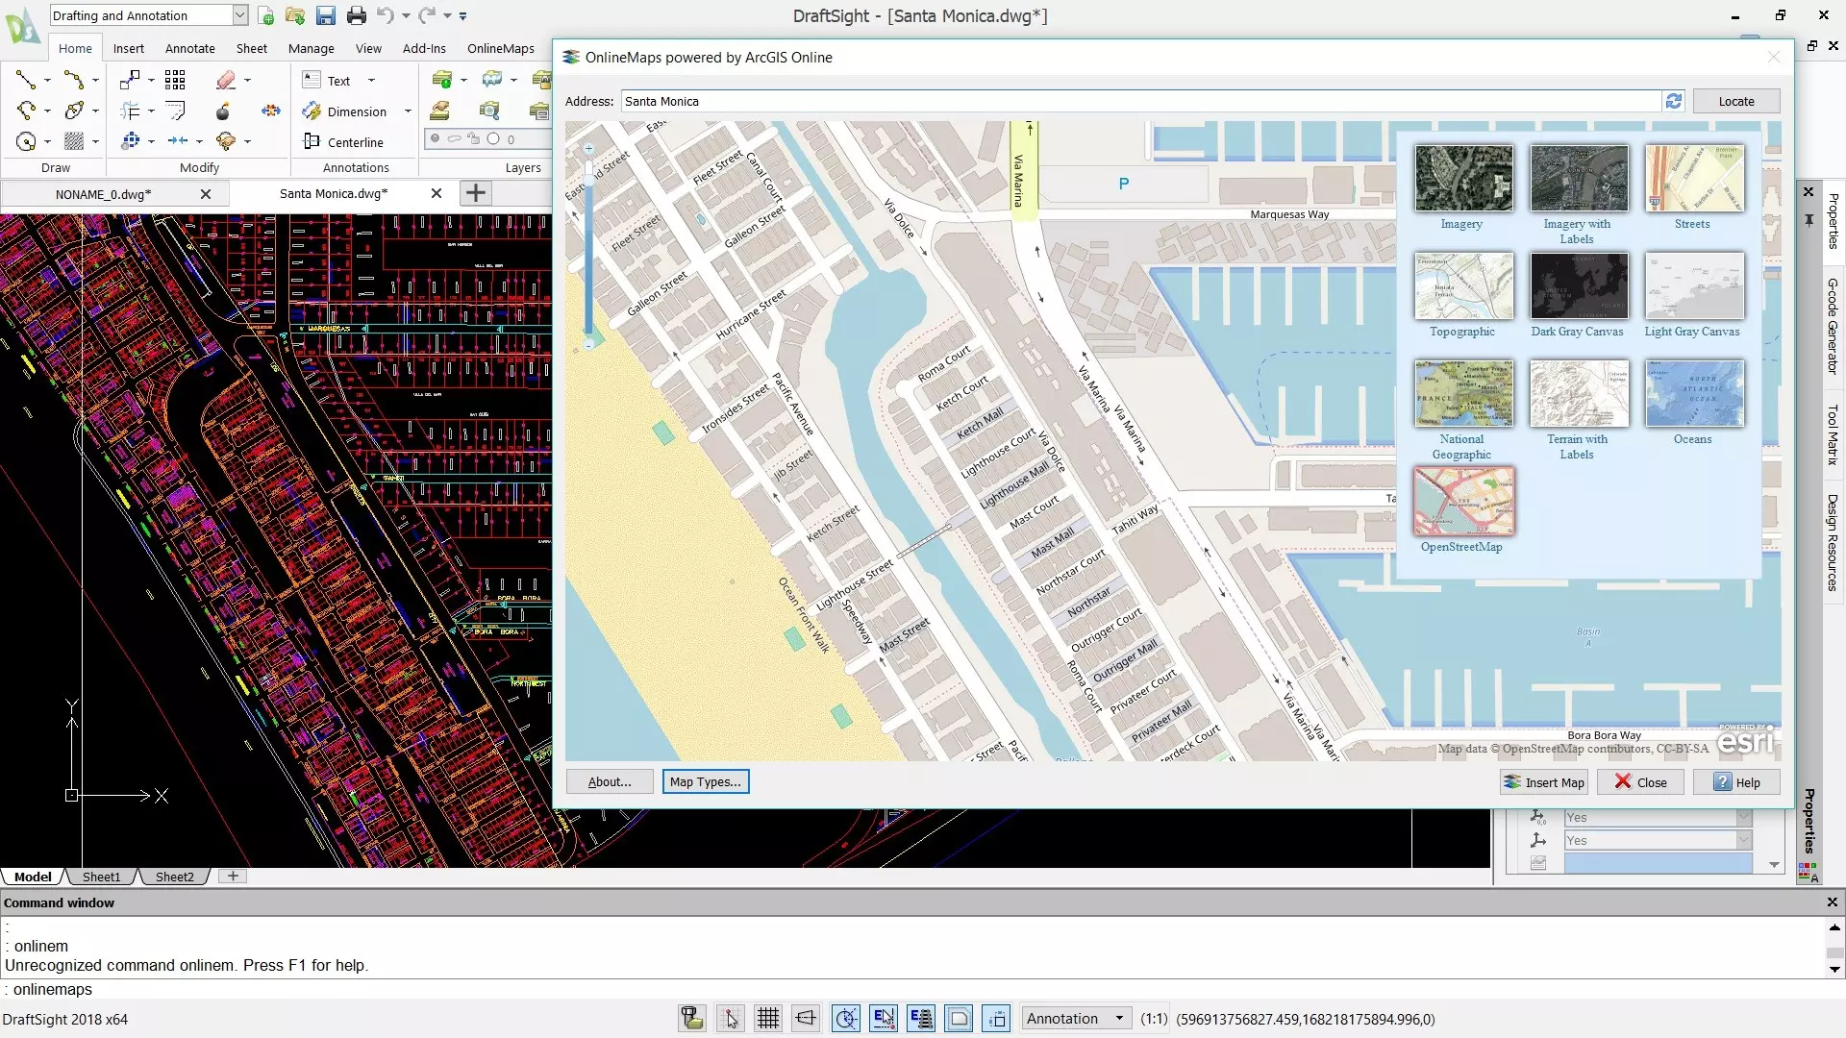Click the New document icon
Screen dimensions: 1846x1038
click(266, 15)
